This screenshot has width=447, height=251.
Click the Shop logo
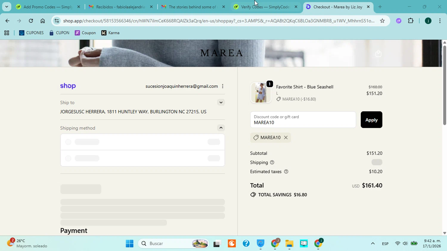coord(68,86)
